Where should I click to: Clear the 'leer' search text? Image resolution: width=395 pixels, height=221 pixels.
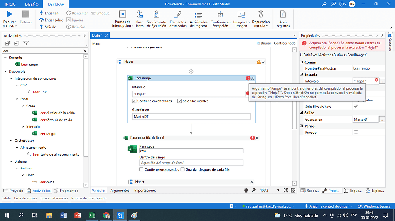pyautogui.click(x=85, y=51)
